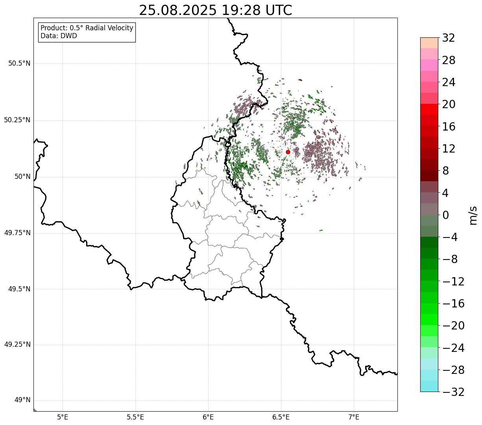Click the colorbar tick label 28
The height and width of the screenshot is (425, 482).
click(x=449, y=60)
